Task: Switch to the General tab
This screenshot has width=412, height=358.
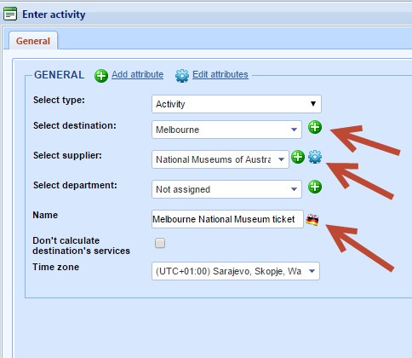Action: click(33, 41)
